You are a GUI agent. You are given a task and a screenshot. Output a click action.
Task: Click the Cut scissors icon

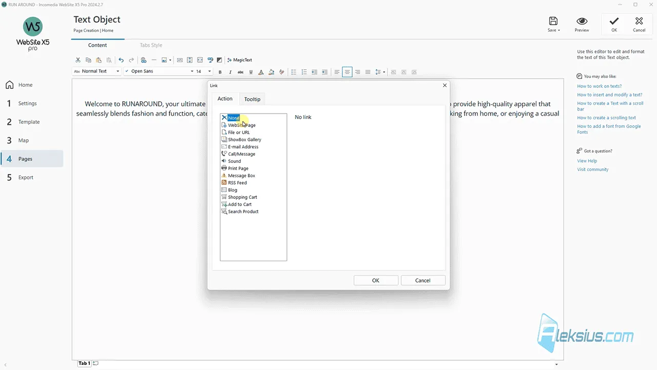pyautogui.click(x=78, y=60)
